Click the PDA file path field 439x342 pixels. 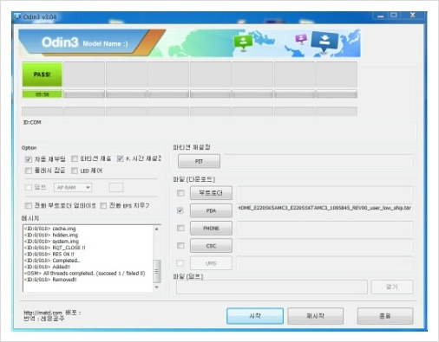(x=324, y=210)
